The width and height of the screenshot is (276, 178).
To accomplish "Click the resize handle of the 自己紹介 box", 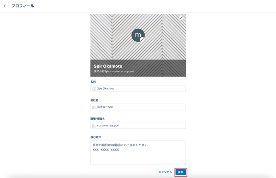I will (x=184, y=163).
